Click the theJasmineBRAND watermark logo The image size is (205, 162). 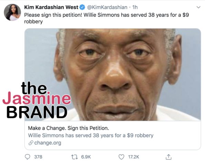(37, 100)
